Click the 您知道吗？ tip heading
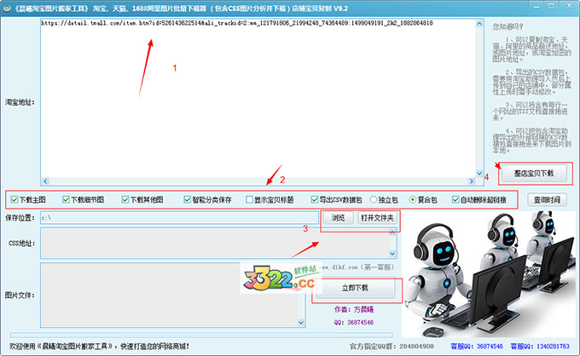This screenshot has height=356, width=580. (x=507, y=27)
